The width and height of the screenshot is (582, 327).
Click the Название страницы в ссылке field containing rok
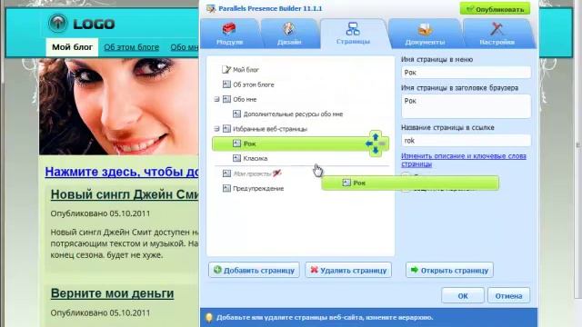[x=466, y=141]
